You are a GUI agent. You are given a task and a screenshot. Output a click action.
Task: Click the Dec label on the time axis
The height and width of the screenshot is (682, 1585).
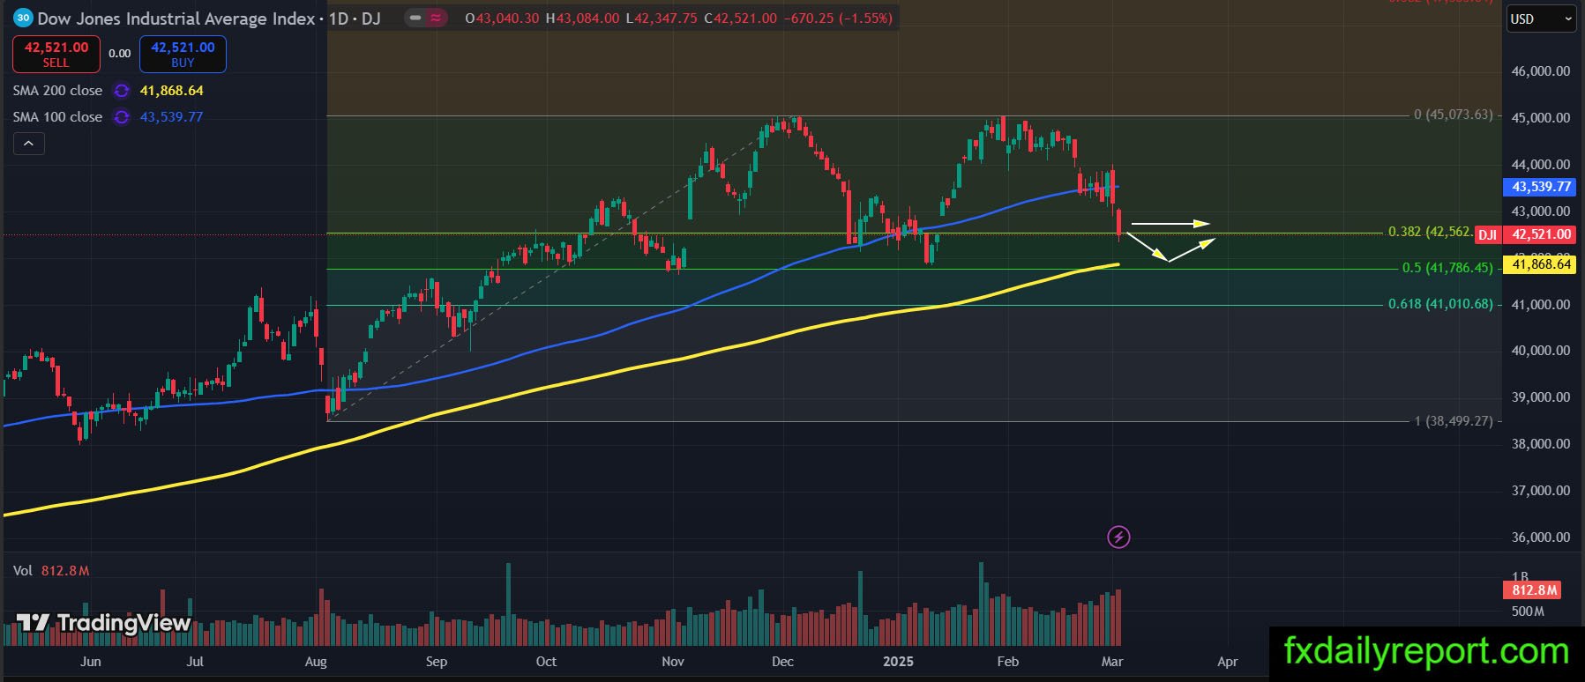click(x=782, y=662)
